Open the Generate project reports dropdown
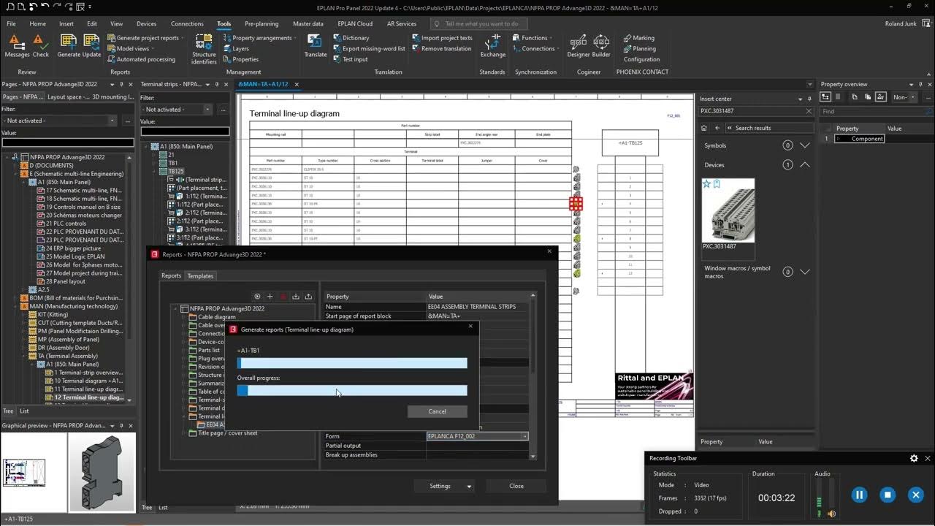The height and width of the screenshot is (526, 935). click(182, 38)
